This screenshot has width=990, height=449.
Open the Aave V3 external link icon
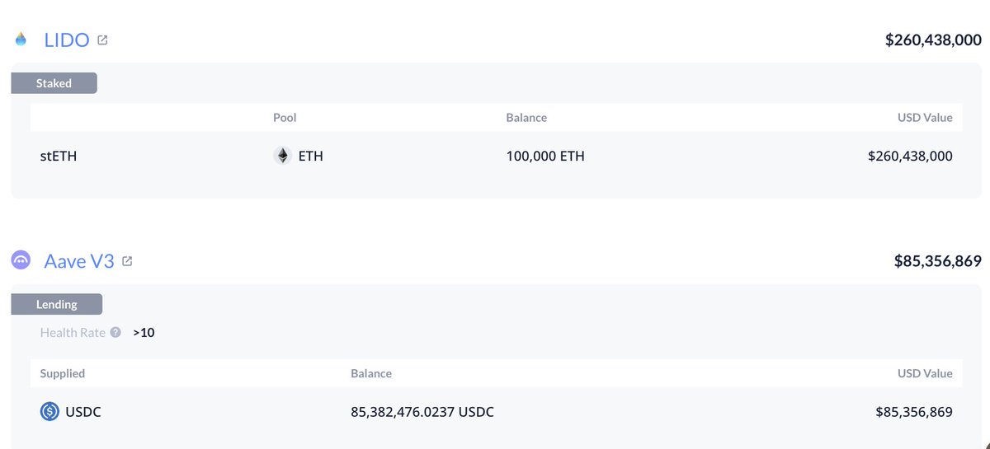pos(127,261)
